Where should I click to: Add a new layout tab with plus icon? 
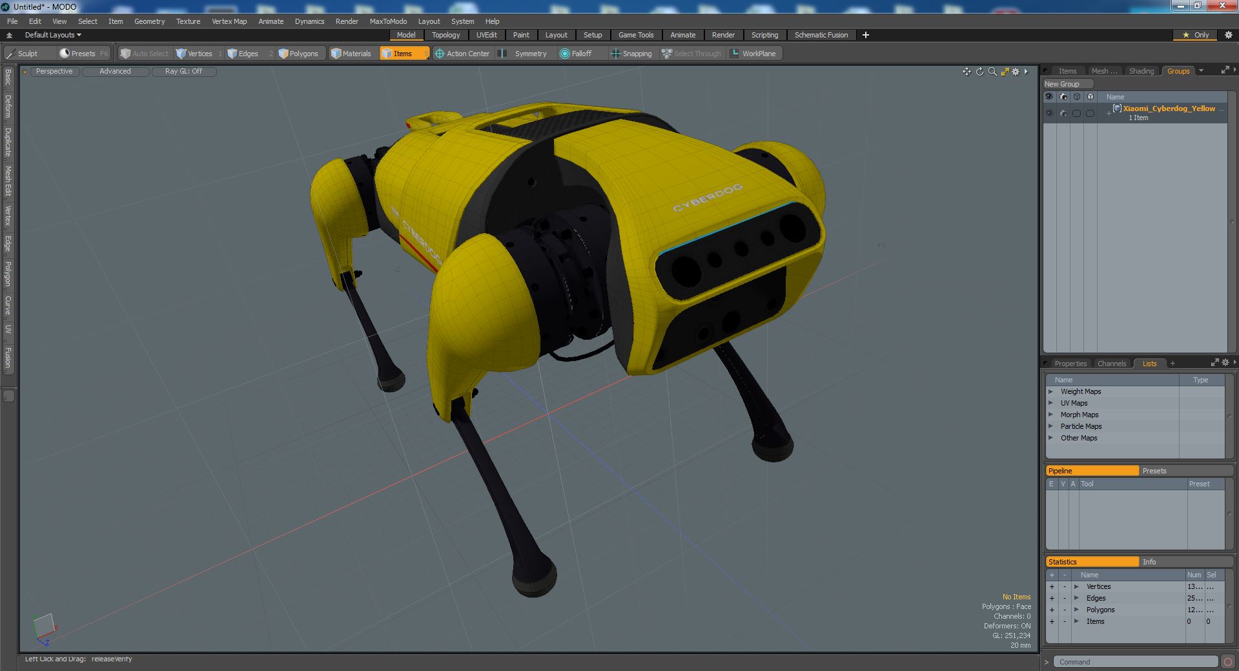click(x=866, y=35)
